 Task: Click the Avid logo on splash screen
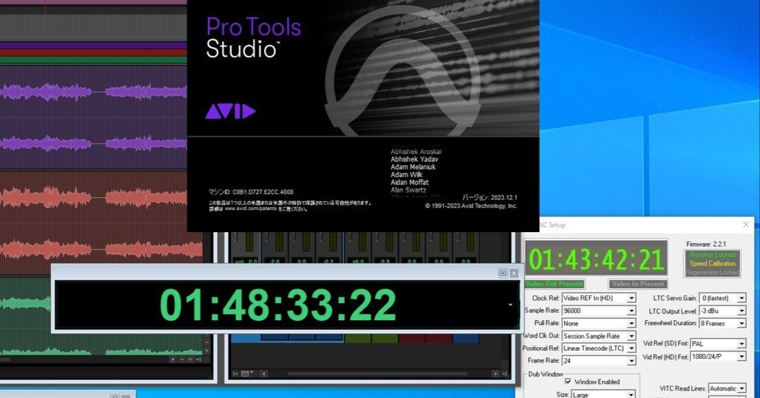(x=230, y=111)
